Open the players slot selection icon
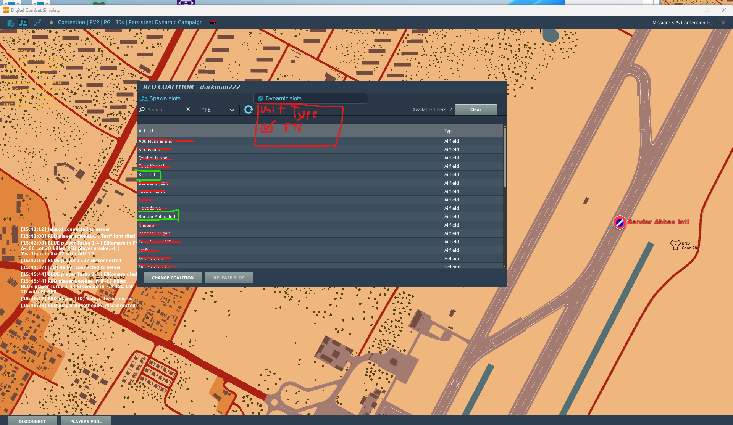 23,23
